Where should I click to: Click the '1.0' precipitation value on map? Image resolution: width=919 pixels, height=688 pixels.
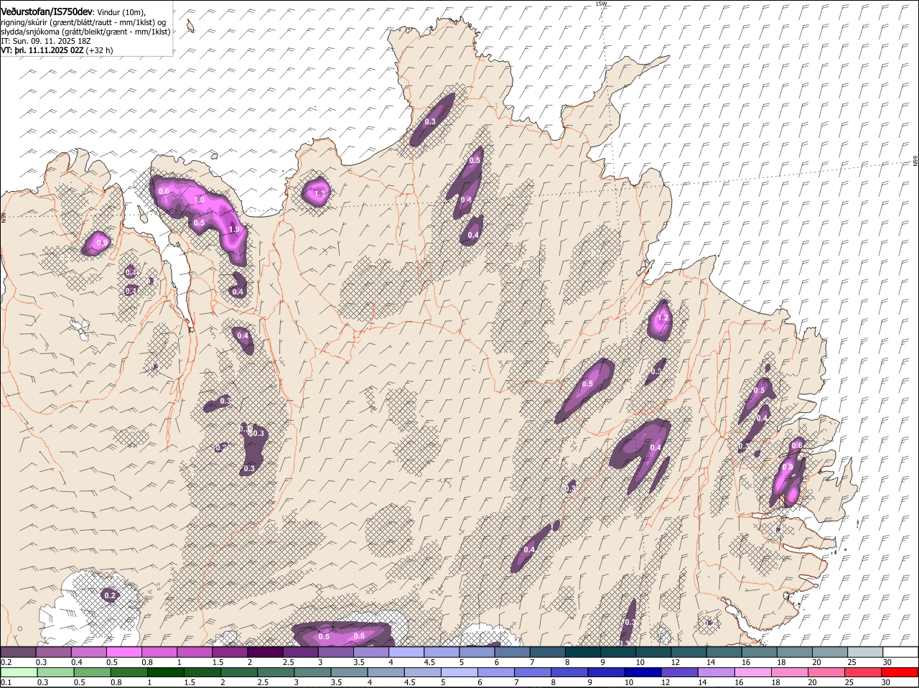point(199,200)
